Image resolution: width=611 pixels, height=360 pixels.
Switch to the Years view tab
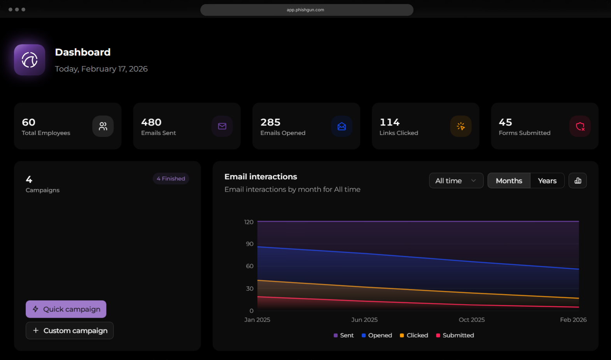pos(547,180)
